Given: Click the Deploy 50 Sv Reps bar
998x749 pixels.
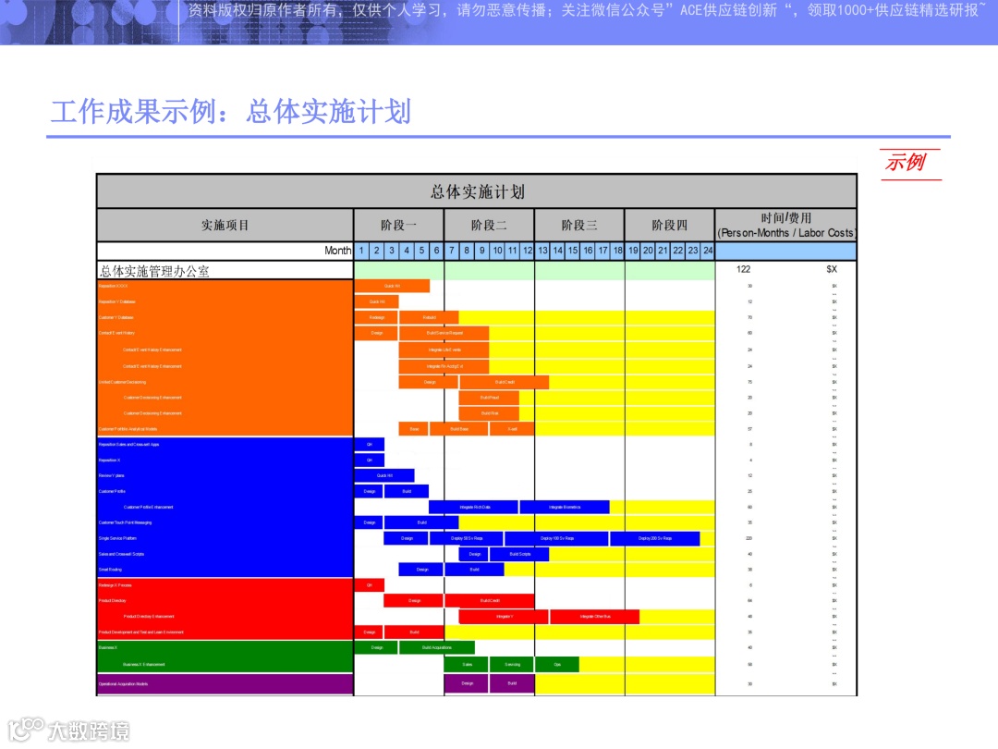Looking at the screenshot, I should (x=467, y=538).
